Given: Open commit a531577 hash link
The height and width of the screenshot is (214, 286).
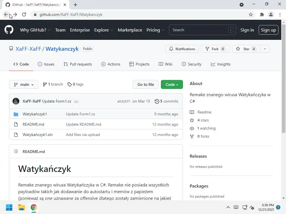Looking at the screenshot, I should 124,101.
